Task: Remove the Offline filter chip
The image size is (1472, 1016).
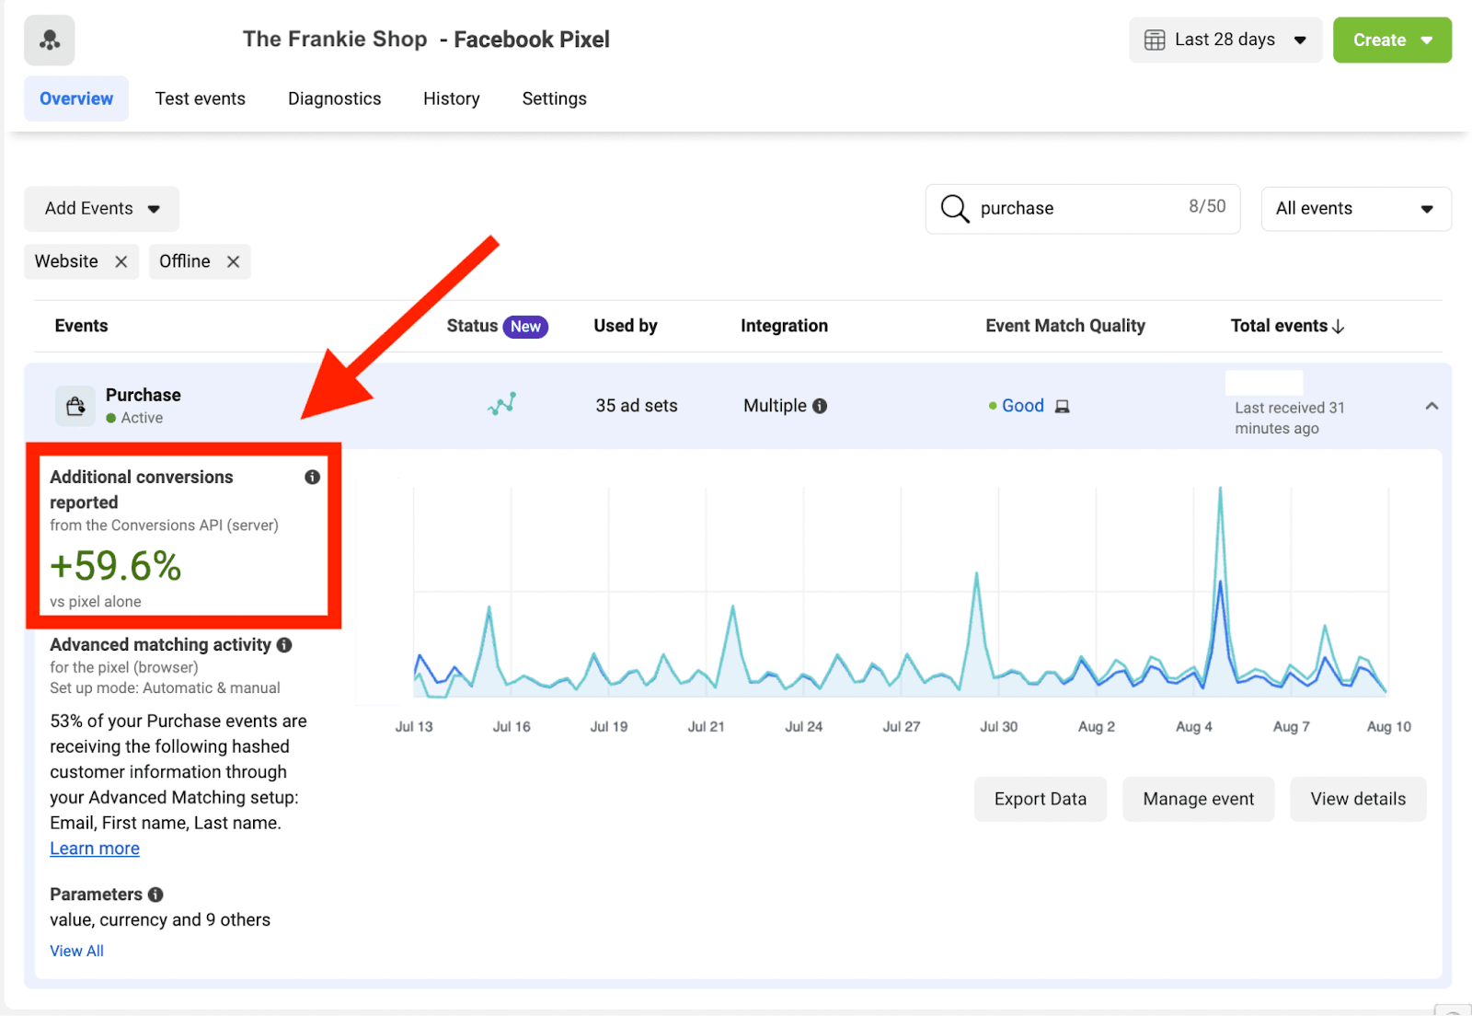Action: pyautogui.click(x=234, y=261)
